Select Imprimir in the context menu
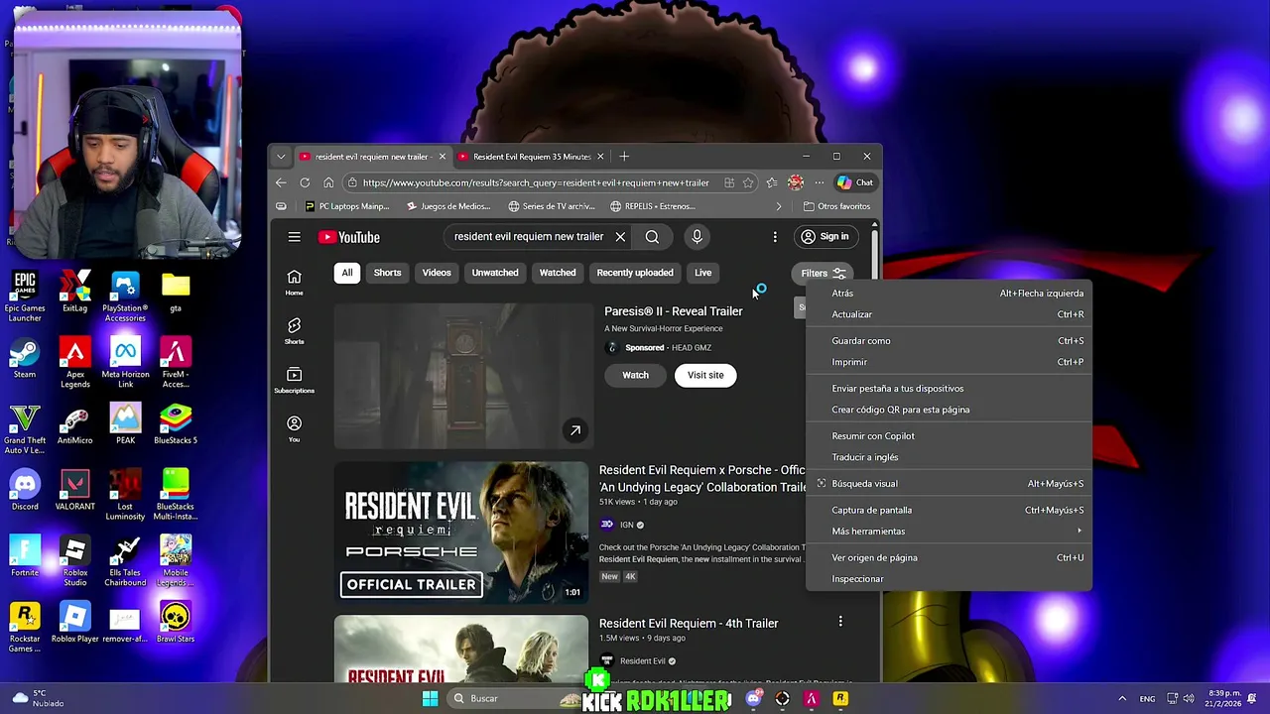The width and height of the screenshot is (1270, 714). tap(950, 362)
